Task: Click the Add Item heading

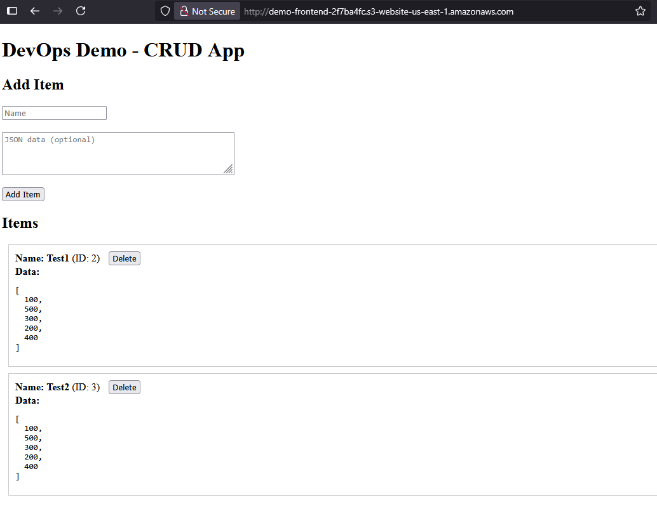Action: pyautogui.click(x=33, y=84)
